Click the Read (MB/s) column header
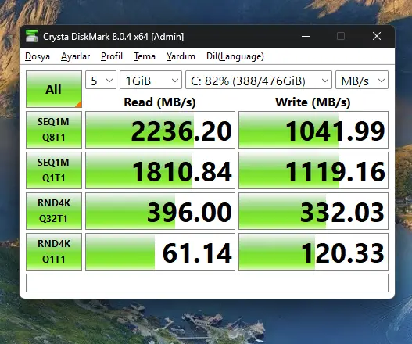 (159, 102)
